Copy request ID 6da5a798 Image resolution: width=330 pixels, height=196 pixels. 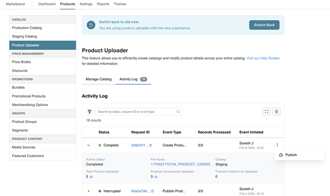[x=152, y=191]
